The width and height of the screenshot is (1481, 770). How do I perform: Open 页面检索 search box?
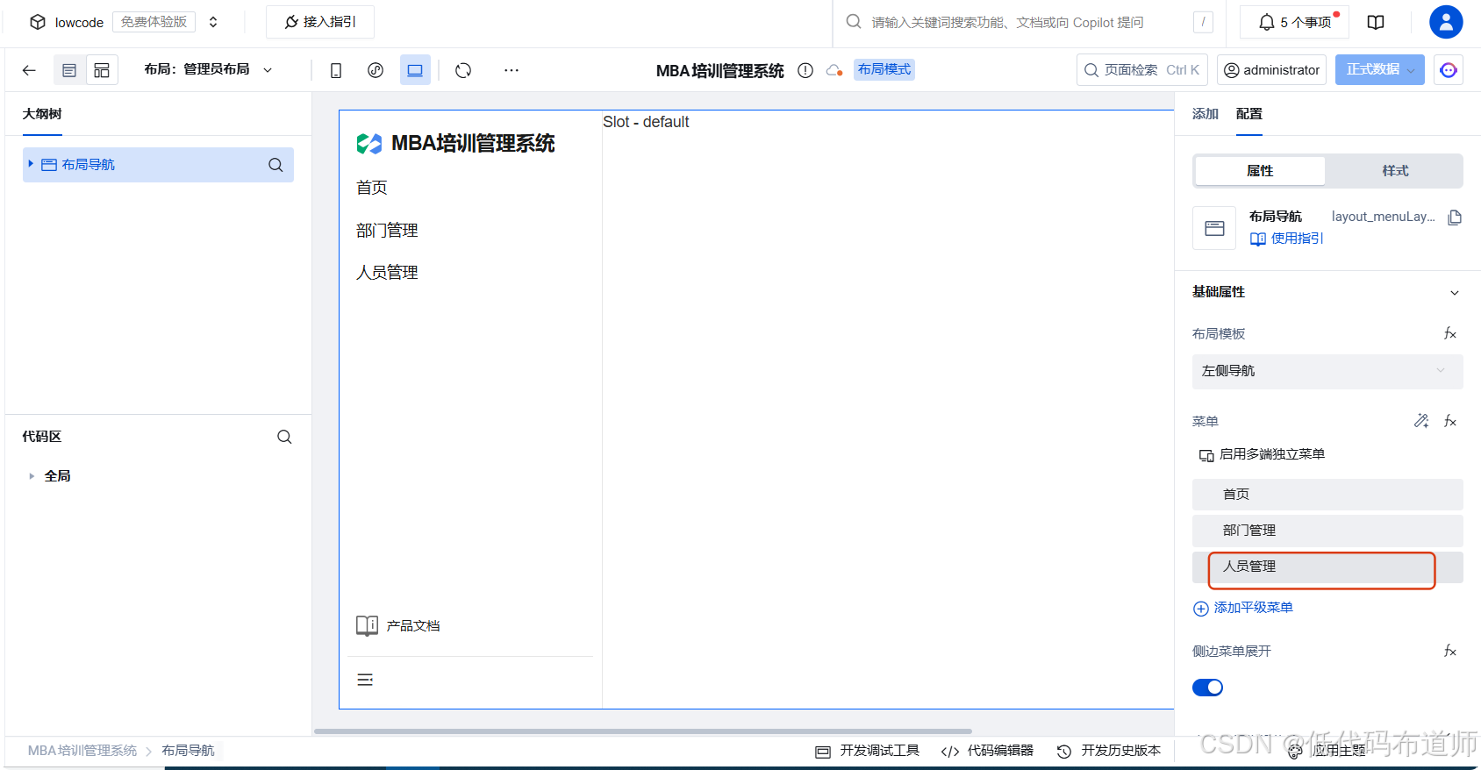1142,70
